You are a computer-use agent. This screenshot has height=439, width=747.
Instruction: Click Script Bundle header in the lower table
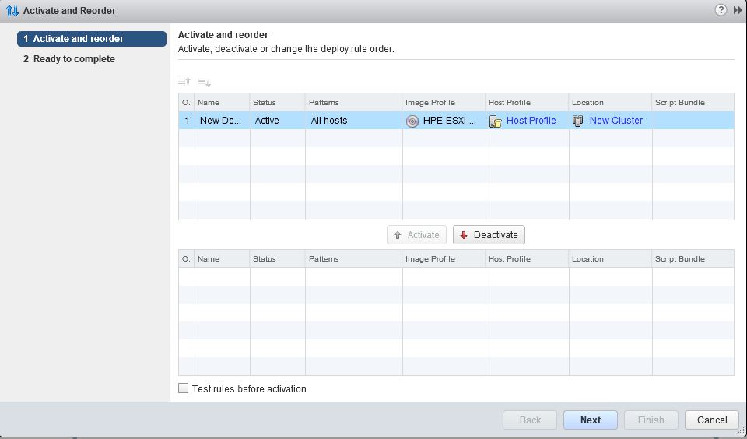[679, 259]
